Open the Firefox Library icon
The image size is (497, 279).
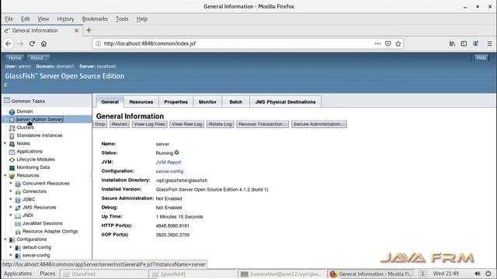coord(452,43)
